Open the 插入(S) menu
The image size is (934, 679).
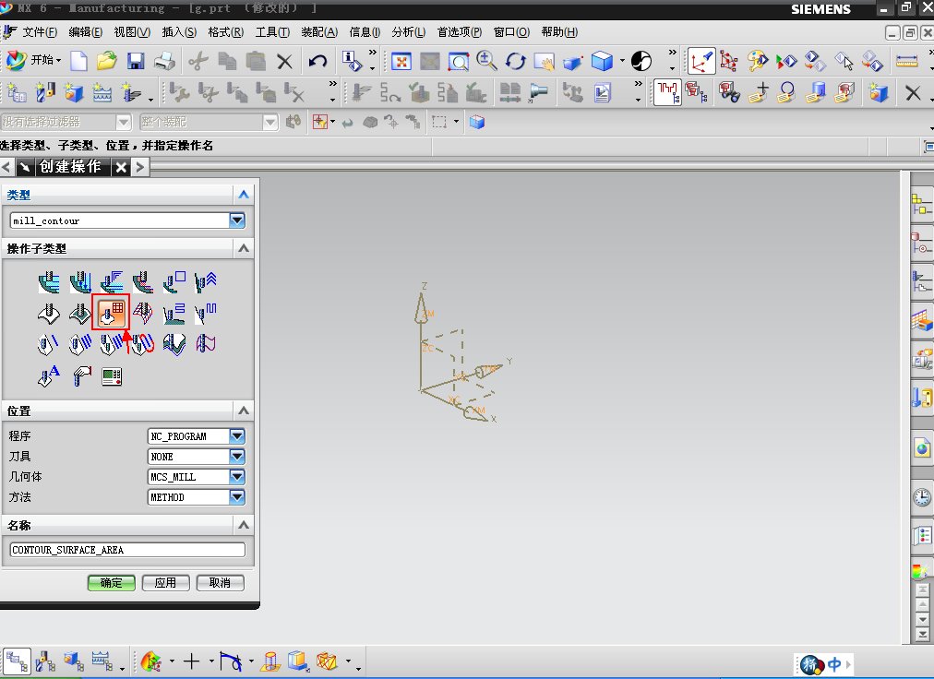[x=179, y=32]
